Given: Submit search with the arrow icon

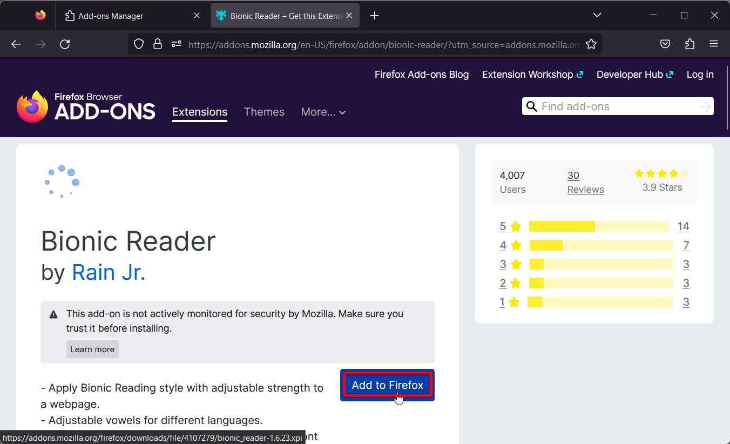Looking at the screenshot, I should point(705,107).
